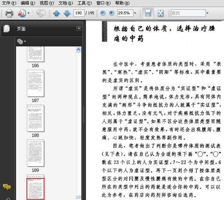Zoom in with the plus button
This screenshot has width=224, height=200.
click(111, 13)
